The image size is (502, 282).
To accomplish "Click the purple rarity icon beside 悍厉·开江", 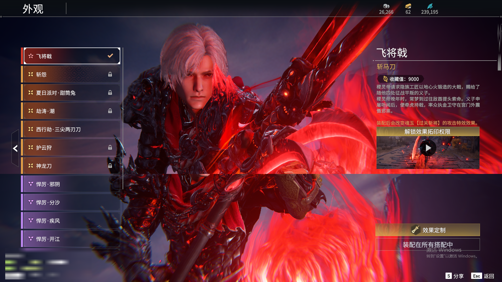I will pos(31,239).
